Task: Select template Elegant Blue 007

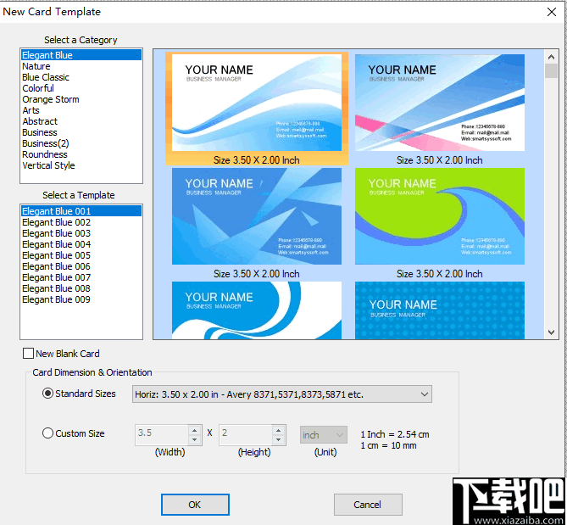Action: 81,277
